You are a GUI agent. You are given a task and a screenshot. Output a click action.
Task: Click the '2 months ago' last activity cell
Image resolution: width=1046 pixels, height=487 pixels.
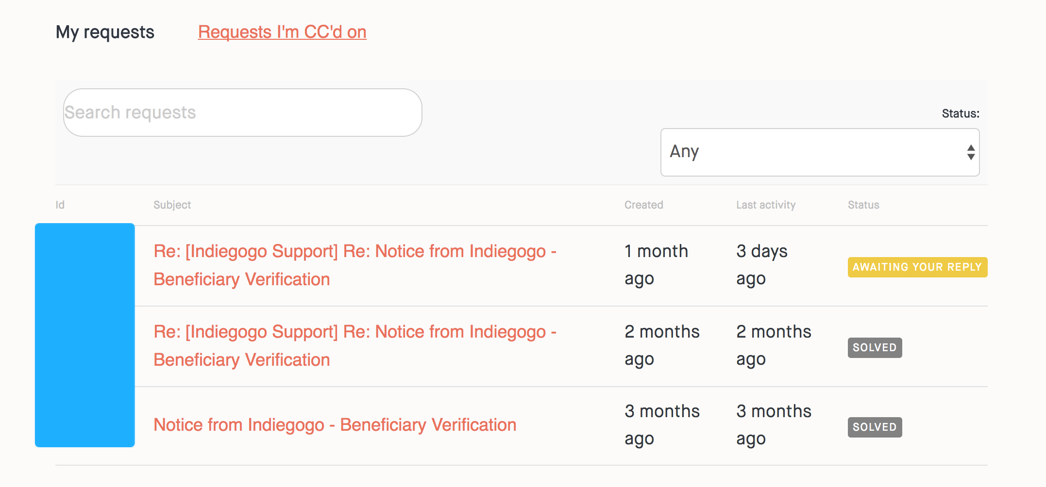774,346
